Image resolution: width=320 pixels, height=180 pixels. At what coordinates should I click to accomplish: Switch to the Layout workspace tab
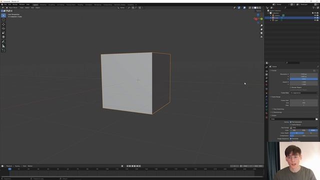point(35,4)
